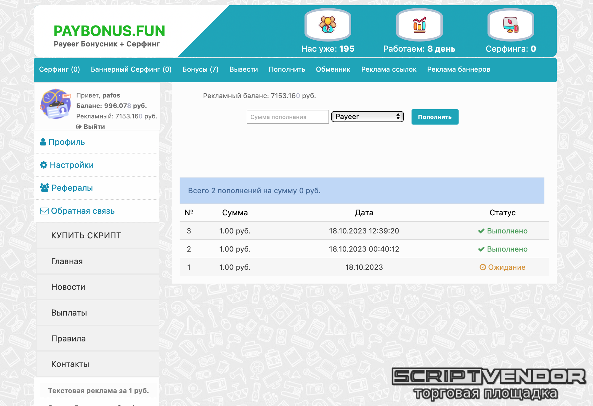Image resolution: width=593 pixels, height=406 pixels.
Task: Select Вывести in the top menu
Action: (x=244, y=70)
